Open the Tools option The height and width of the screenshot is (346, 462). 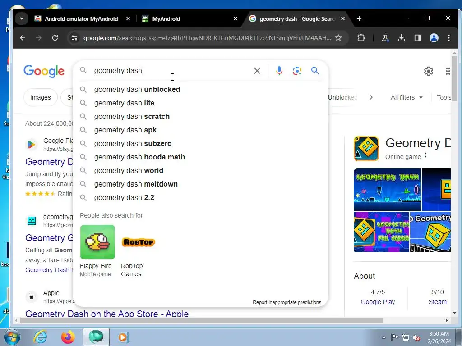tap(444, 97)
